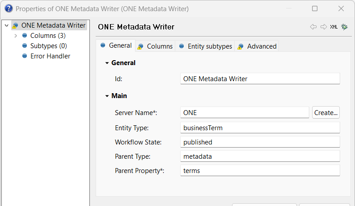
Task: Click the Entity Type field containing businessTerm
Action: [260, 128]
